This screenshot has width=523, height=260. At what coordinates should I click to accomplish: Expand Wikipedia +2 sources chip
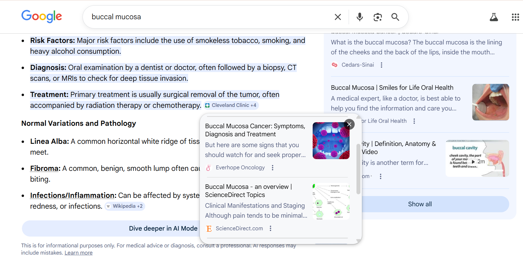click(125, 206)
